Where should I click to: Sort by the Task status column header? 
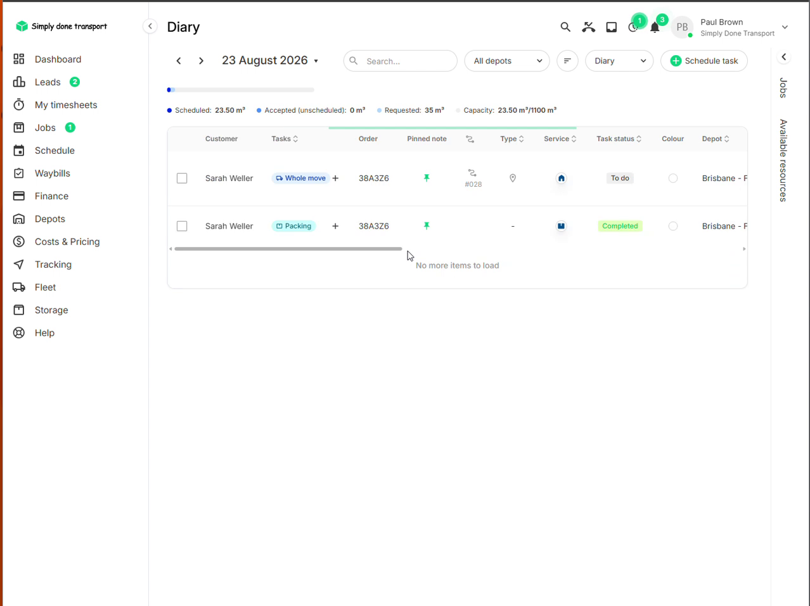point(619,139)
